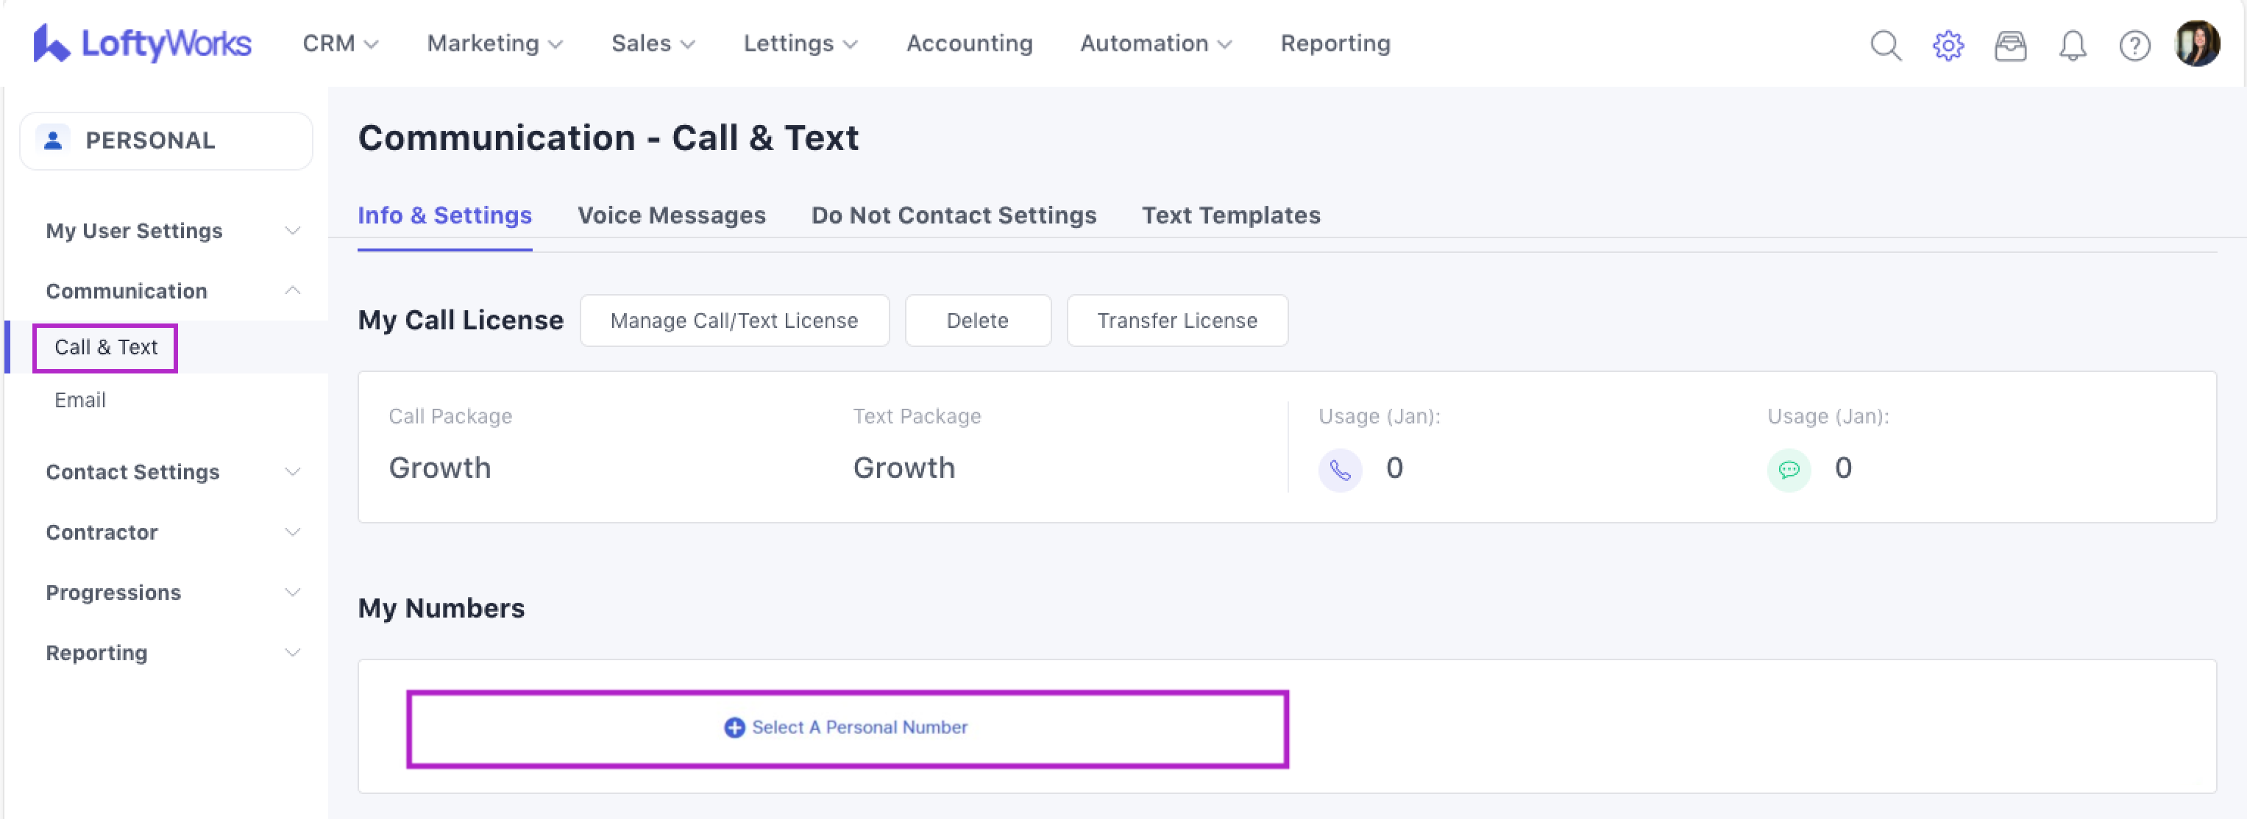
Task: Open settings via the gear icon
Action: (x=1948, y=44)
